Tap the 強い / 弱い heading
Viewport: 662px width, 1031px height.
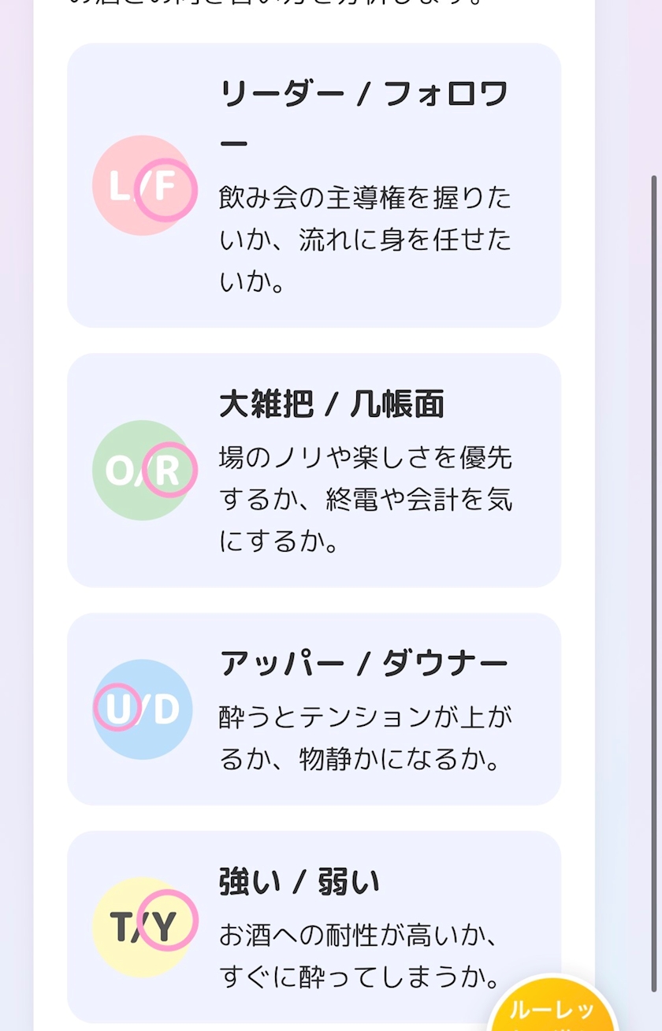point(299,881)
